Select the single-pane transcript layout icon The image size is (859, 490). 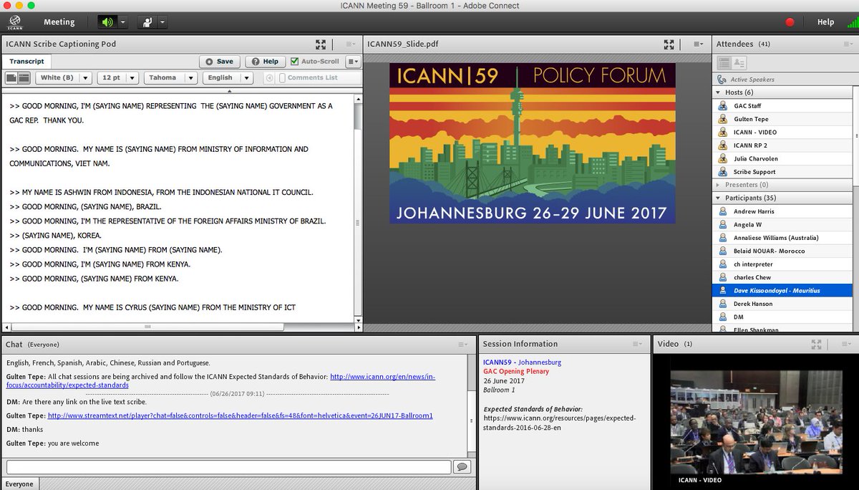(x=11, y=77)
